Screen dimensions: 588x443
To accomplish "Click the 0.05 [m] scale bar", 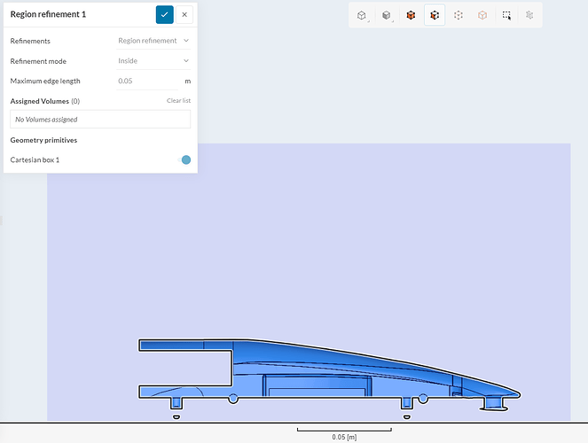I will (x=344, y=433).
